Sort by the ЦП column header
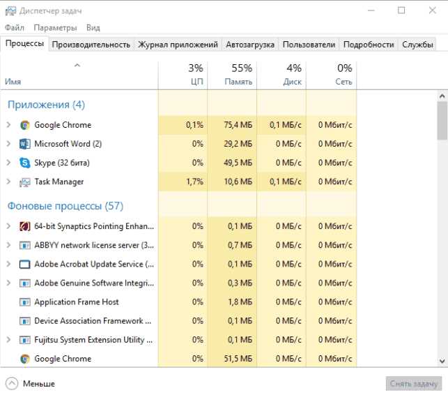The width and height of the screenshot is (448, 400). (183, 75)
